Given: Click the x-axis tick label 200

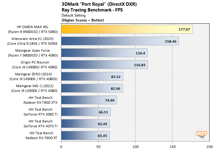Looking at the screenshot, I should [210, 147].
